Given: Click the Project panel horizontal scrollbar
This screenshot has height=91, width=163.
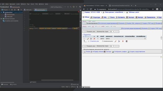Looking at the screenshot, I should [x=7, y=82].
